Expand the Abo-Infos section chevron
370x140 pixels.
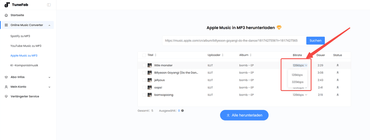49,77
